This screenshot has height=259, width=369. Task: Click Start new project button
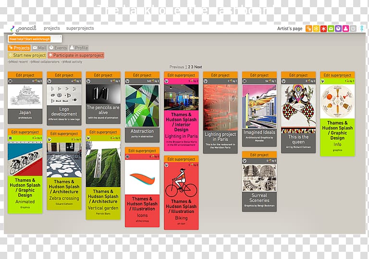tap(27, 55)
